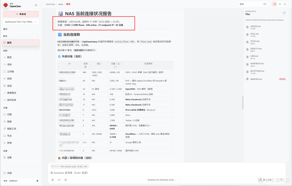
Task: Start a new session with 新会话 button
Action: [21, 14]
